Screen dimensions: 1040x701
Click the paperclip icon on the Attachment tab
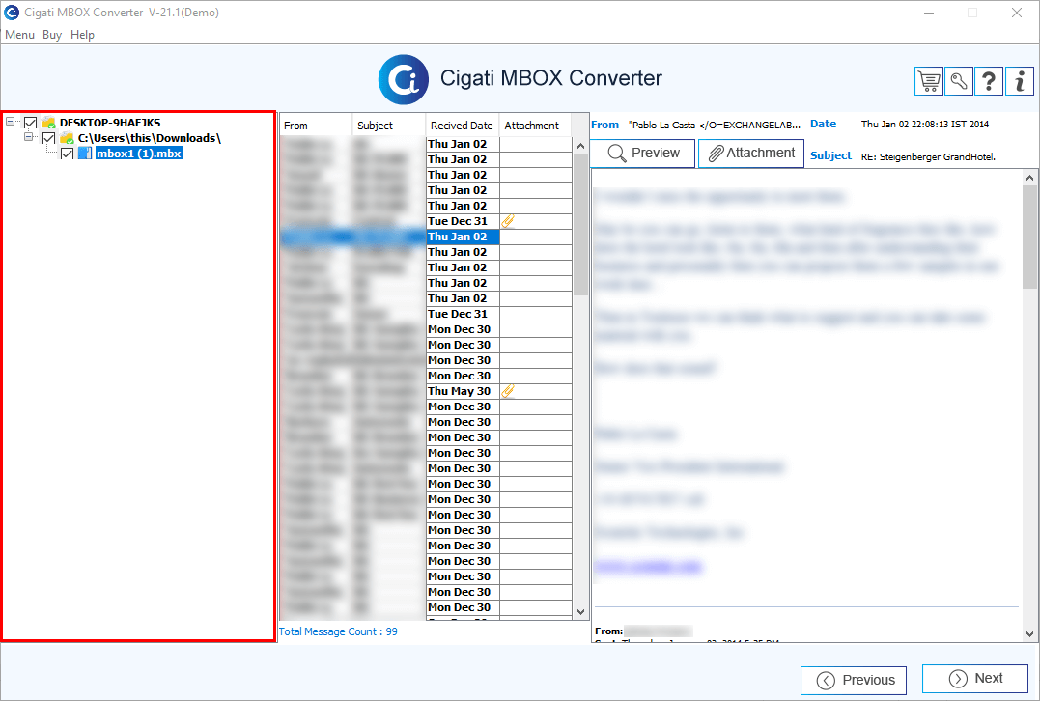[716, 154]
